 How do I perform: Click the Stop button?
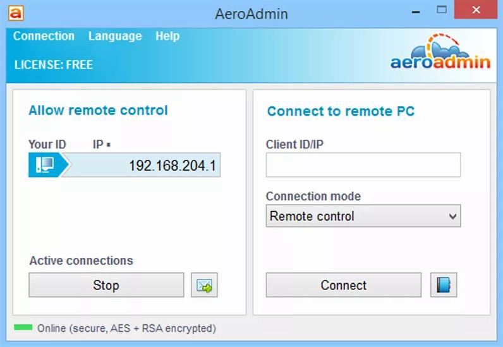[x=106, y=285]
